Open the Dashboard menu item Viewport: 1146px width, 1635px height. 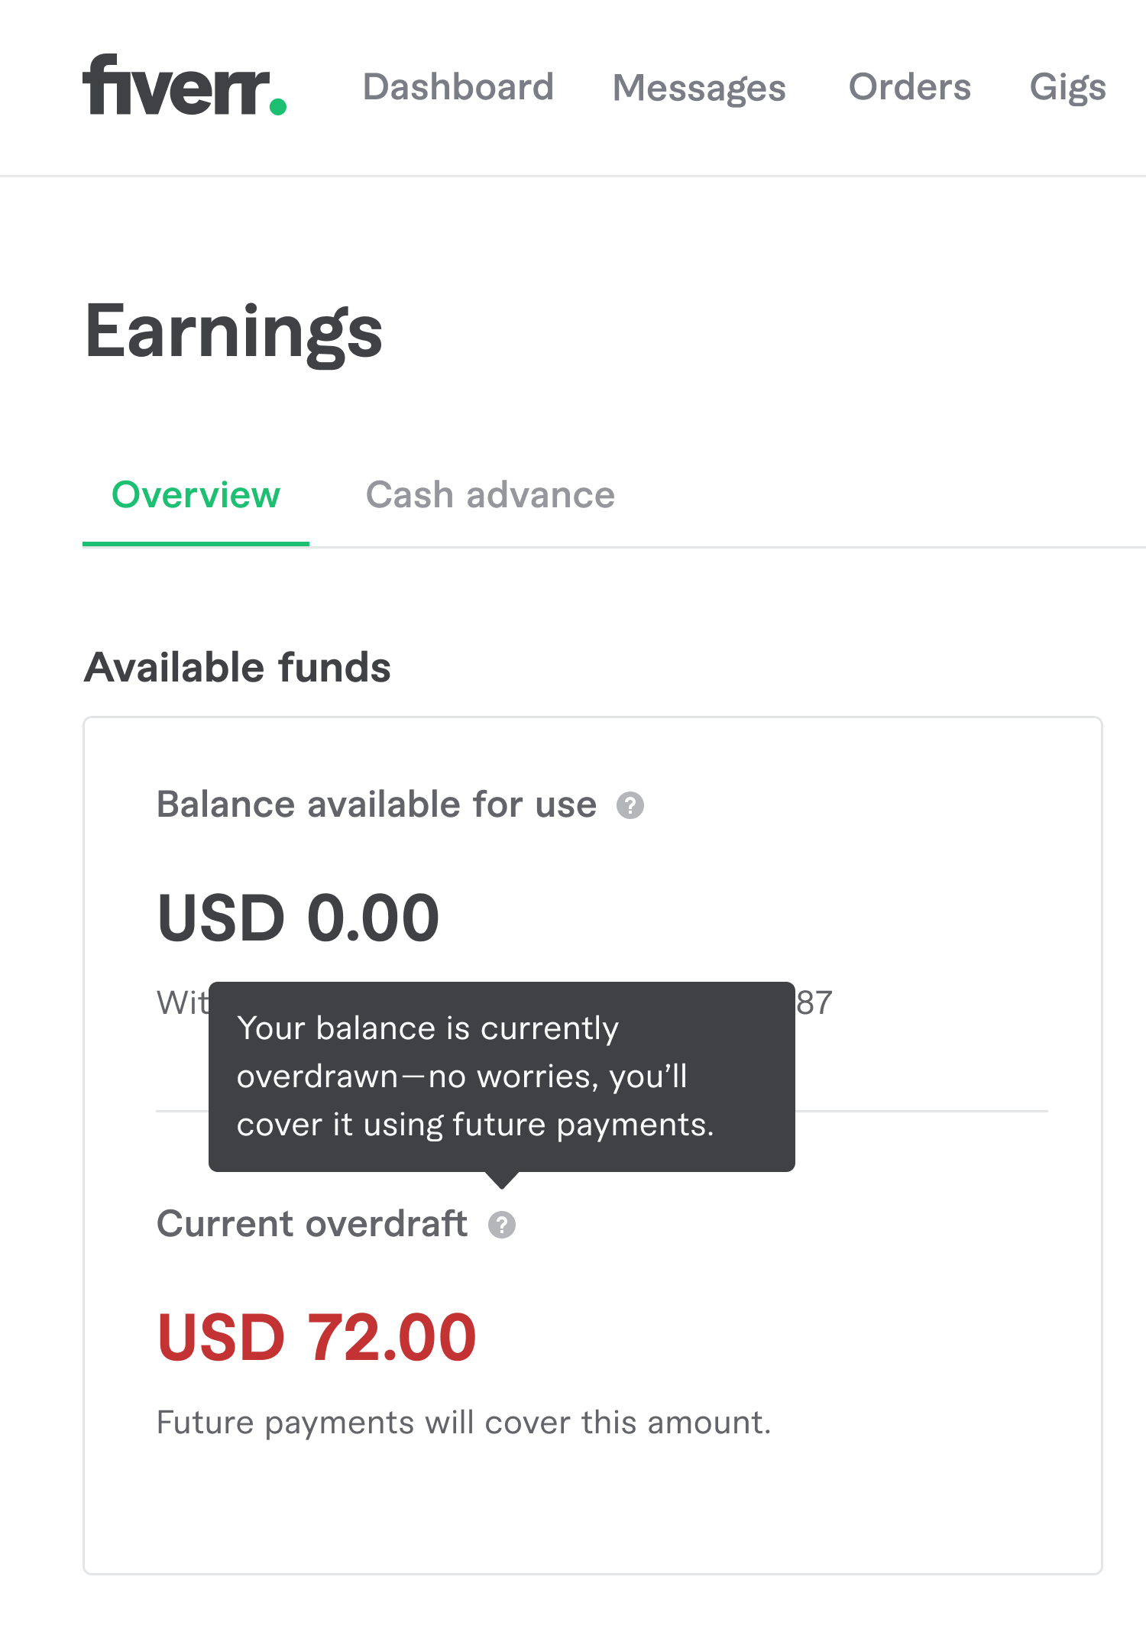458,86
